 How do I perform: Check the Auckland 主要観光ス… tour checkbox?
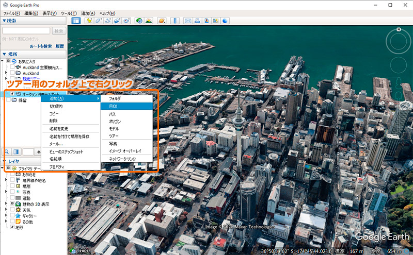(x=12, y=67)
